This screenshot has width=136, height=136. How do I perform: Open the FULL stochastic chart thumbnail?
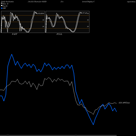[x=67, y=22]
